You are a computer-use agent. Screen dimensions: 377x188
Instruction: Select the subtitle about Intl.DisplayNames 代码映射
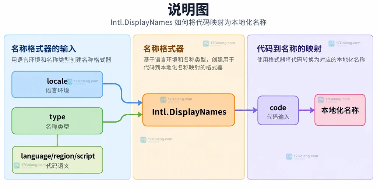coord(188,22)
